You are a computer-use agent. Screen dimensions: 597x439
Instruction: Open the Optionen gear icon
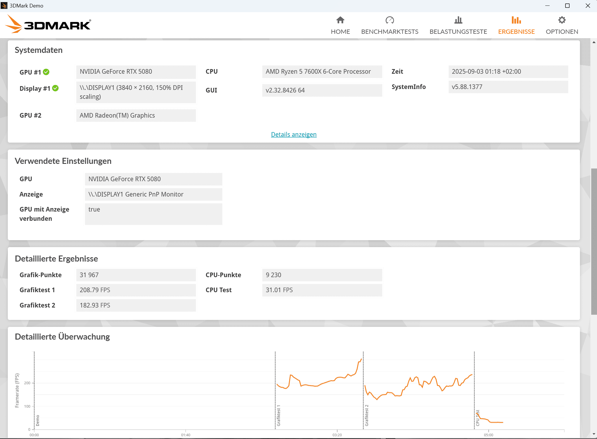tap(562, 20)
